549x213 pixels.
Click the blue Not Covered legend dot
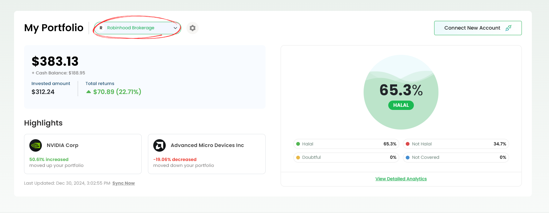[x=408, y=158]
